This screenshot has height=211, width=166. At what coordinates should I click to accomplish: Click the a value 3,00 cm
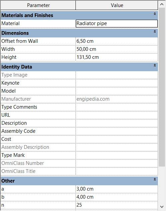(x=117, y=189)
